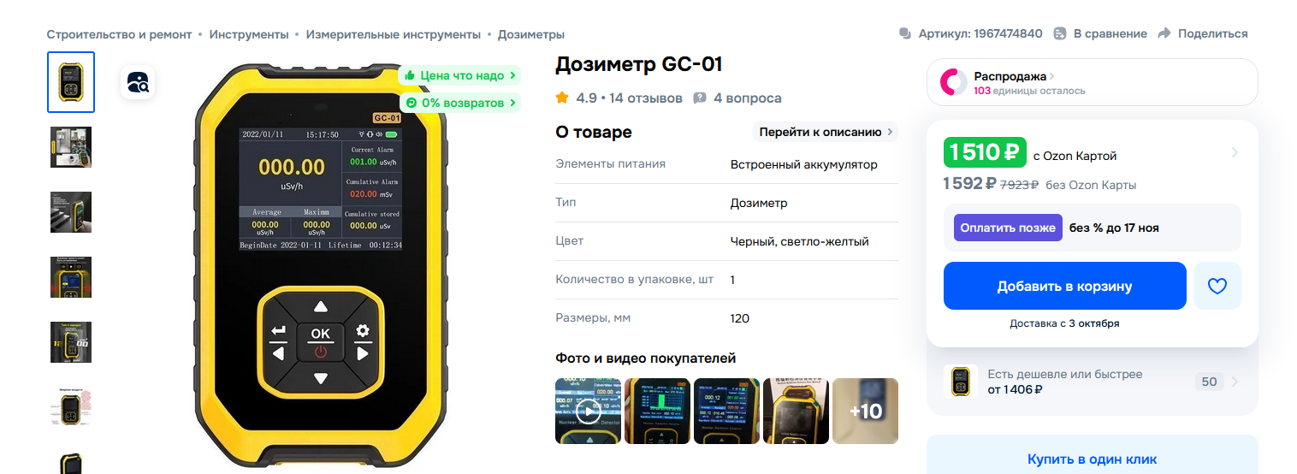Image resolution: width=1297 pixels, height=474 pixels.
Task: Click the compare icon next to В сравнение
Action: tap(1060, 33)
